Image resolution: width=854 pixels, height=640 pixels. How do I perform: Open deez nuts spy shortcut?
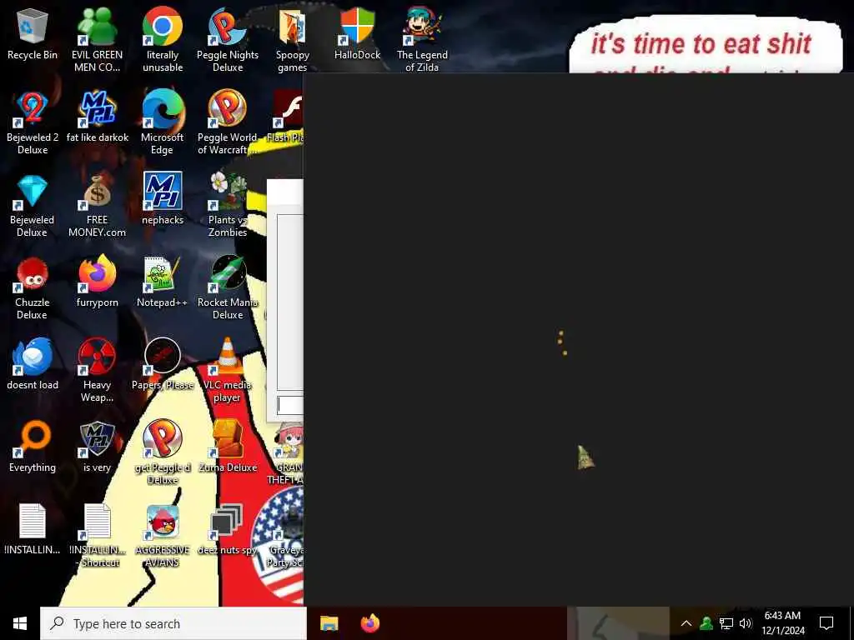(x=227, y=529)
